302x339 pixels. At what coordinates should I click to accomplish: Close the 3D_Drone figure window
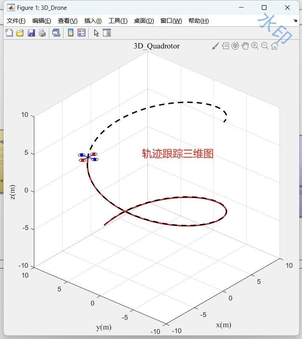[x=287, y=7]
